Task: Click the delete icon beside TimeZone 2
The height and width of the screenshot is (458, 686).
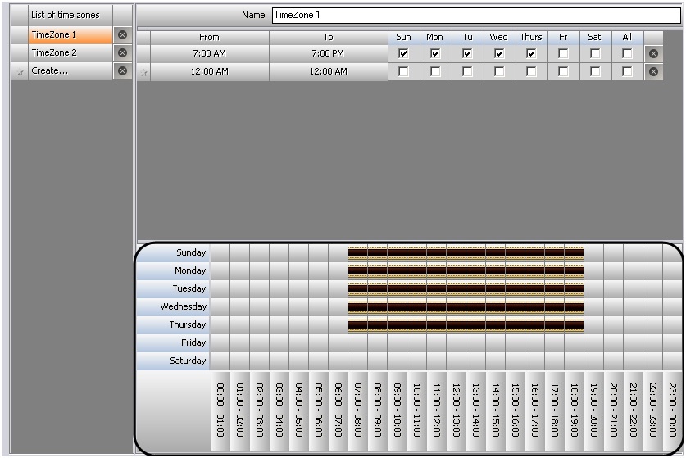Action: pos(122,53)
